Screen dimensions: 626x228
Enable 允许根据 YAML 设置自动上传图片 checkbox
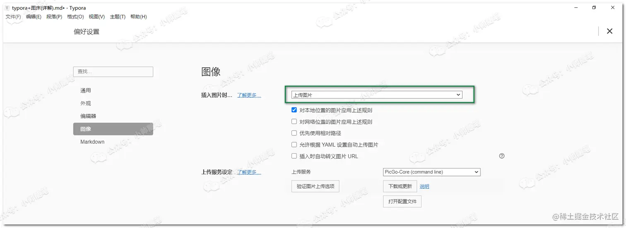pos(294,145)
